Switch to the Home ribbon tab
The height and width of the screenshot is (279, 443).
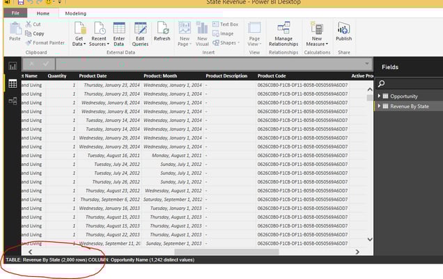(43, 13)
